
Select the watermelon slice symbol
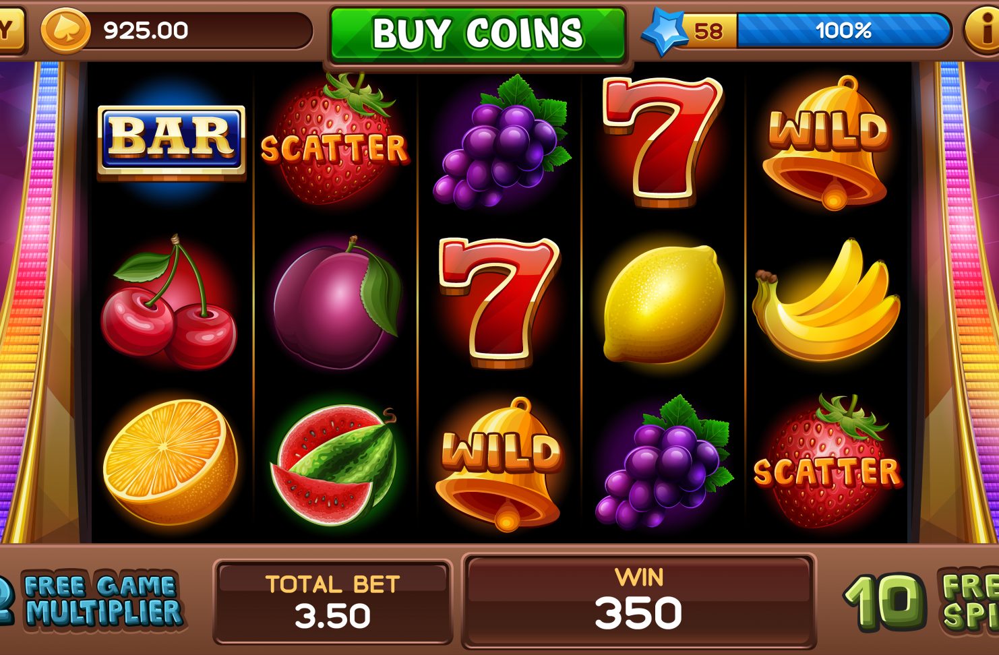click(x=334, y=464)
